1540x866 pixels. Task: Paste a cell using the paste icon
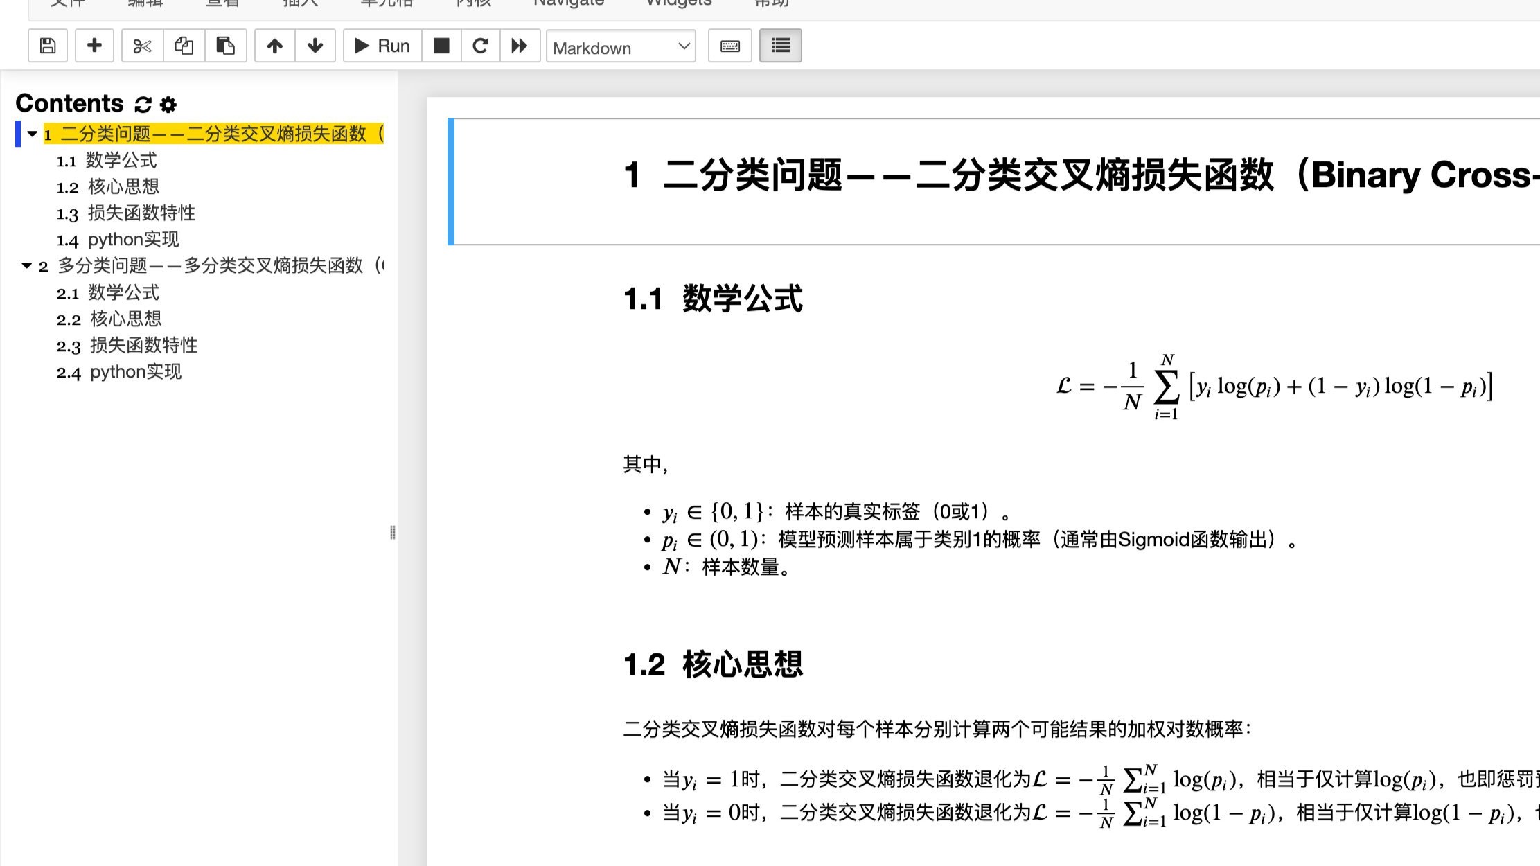[225, 45]
